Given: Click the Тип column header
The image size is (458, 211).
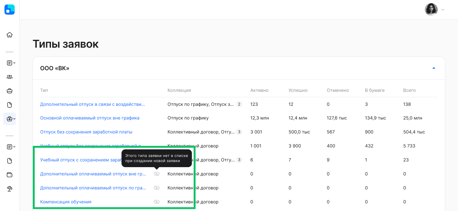Looking at the screenshot, I should click(x=44, y=90).
